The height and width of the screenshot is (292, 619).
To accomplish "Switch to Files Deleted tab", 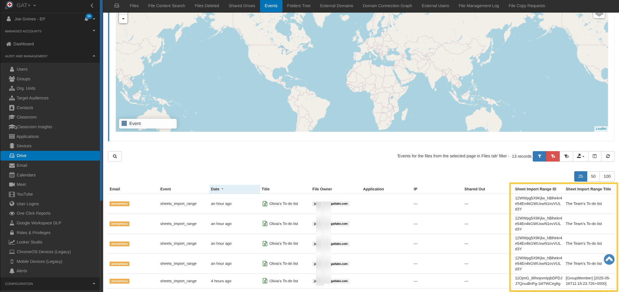I will point(207,6).
